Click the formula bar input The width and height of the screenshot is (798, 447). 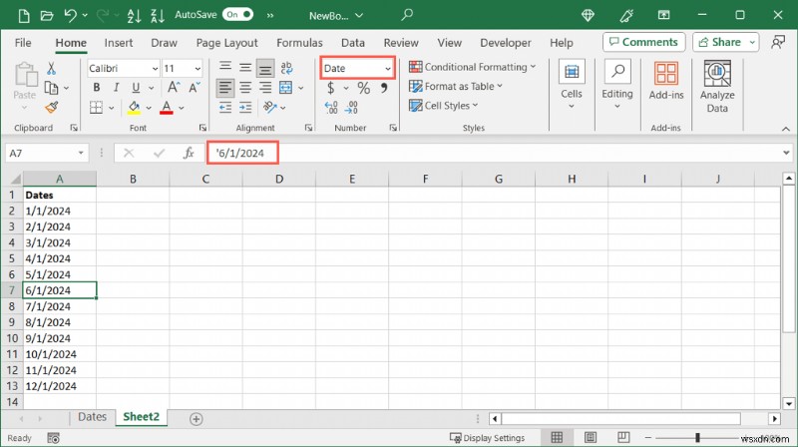(494, 153)
